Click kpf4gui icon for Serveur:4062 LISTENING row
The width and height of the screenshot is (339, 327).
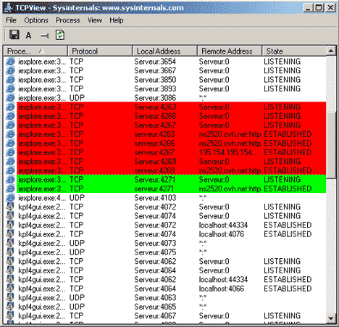10,262
